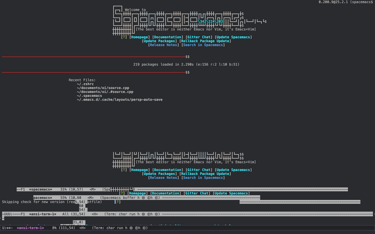Open the Documentation link
375x234 pixels.
coord(167,37)
